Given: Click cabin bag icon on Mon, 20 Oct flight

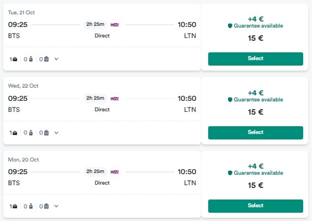Looking at the screenshot, I should [31, 206].
